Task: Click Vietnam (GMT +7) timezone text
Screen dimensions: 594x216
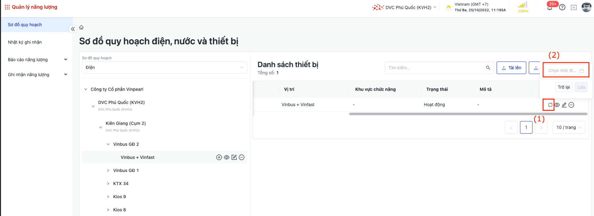Action: point(471,4)
